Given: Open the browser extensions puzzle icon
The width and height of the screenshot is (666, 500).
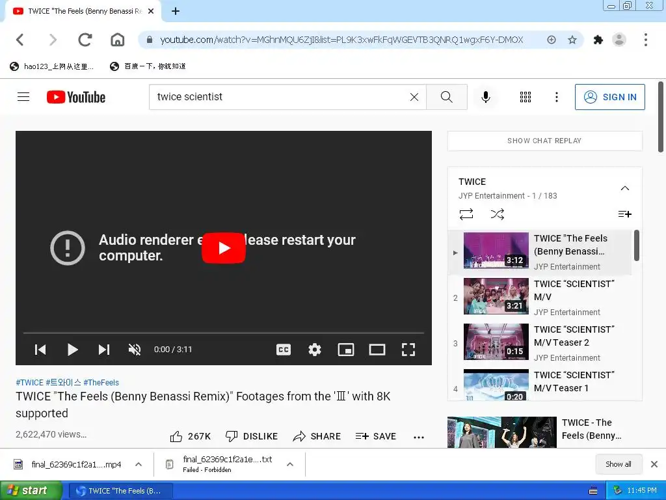Looking at the screenshot, I should (x=598, y=40).
